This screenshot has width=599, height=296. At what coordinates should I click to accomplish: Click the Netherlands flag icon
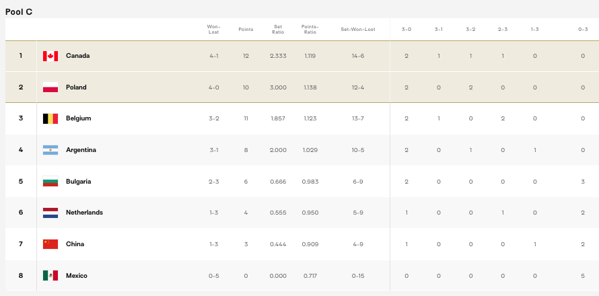(50, 213)
